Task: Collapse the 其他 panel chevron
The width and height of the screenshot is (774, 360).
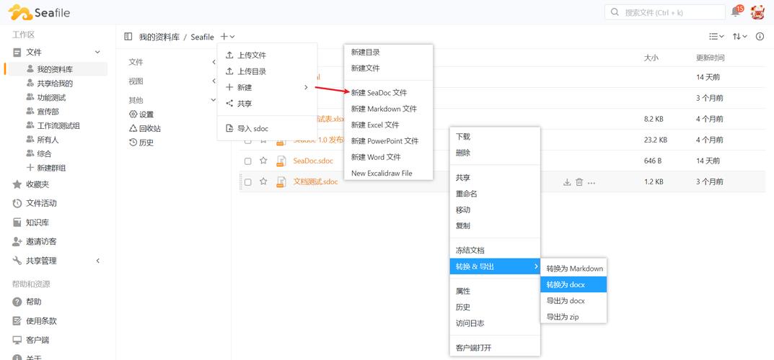Action: [214, 99]
